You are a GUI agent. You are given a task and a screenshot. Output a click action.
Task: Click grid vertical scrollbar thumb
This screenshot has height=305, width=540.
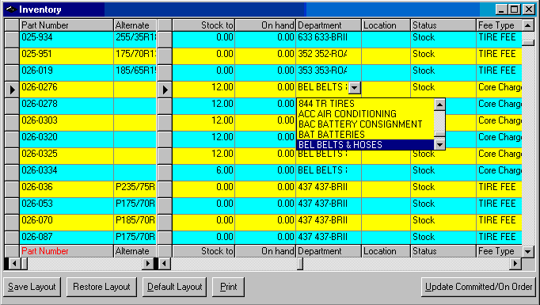pos(528,43)
